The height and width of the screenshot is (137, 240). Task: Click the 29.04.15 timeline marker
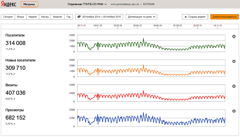pos(138,26)
